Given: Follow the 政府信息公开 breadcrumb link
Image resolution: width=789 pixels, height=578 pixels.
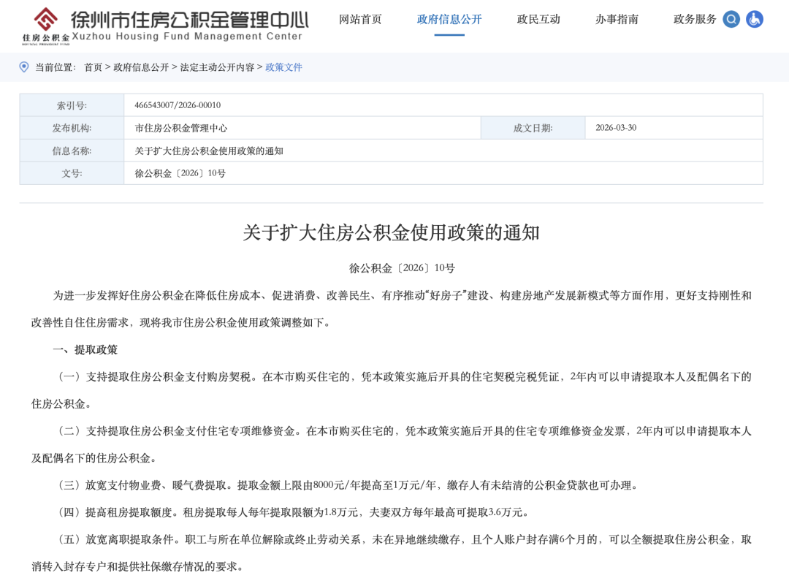Looking at the screenshot, I should pos(141,67).
